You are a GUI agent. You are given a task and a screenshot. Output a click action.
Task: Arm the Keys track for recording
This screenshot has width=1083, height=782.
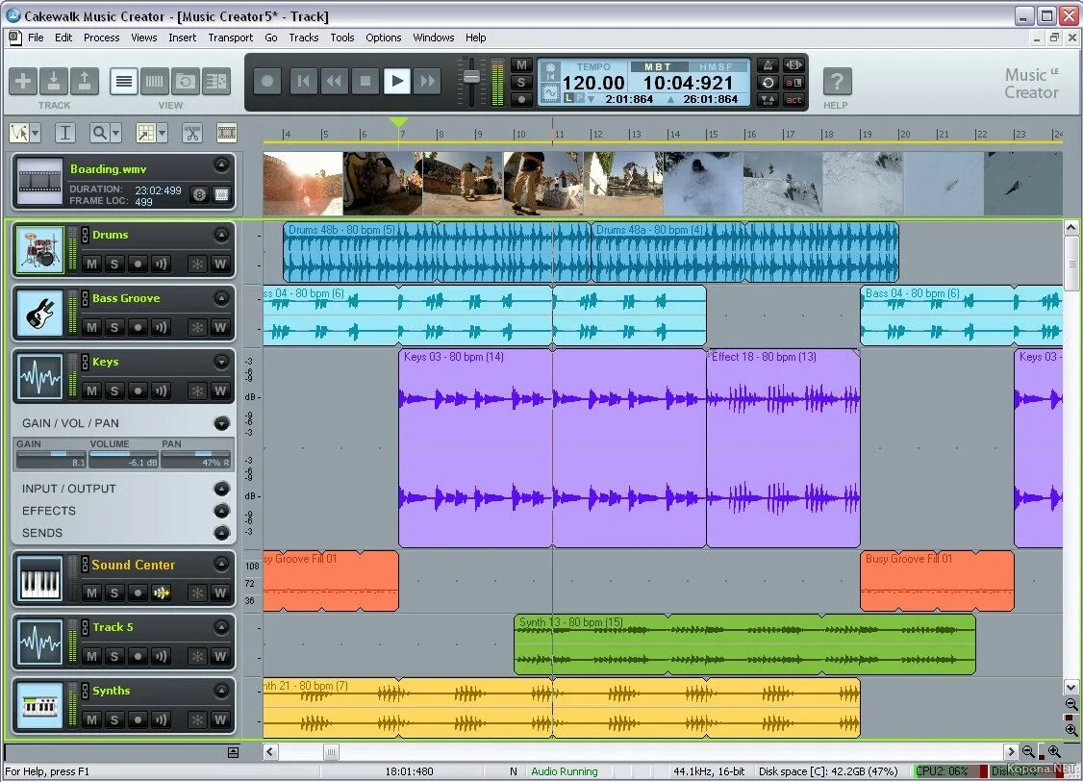pyautogui.click(x=139, y=391)
